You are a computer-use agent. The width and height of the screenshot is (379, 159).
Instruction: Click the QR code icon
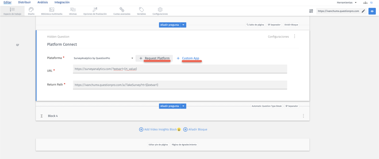311,11
